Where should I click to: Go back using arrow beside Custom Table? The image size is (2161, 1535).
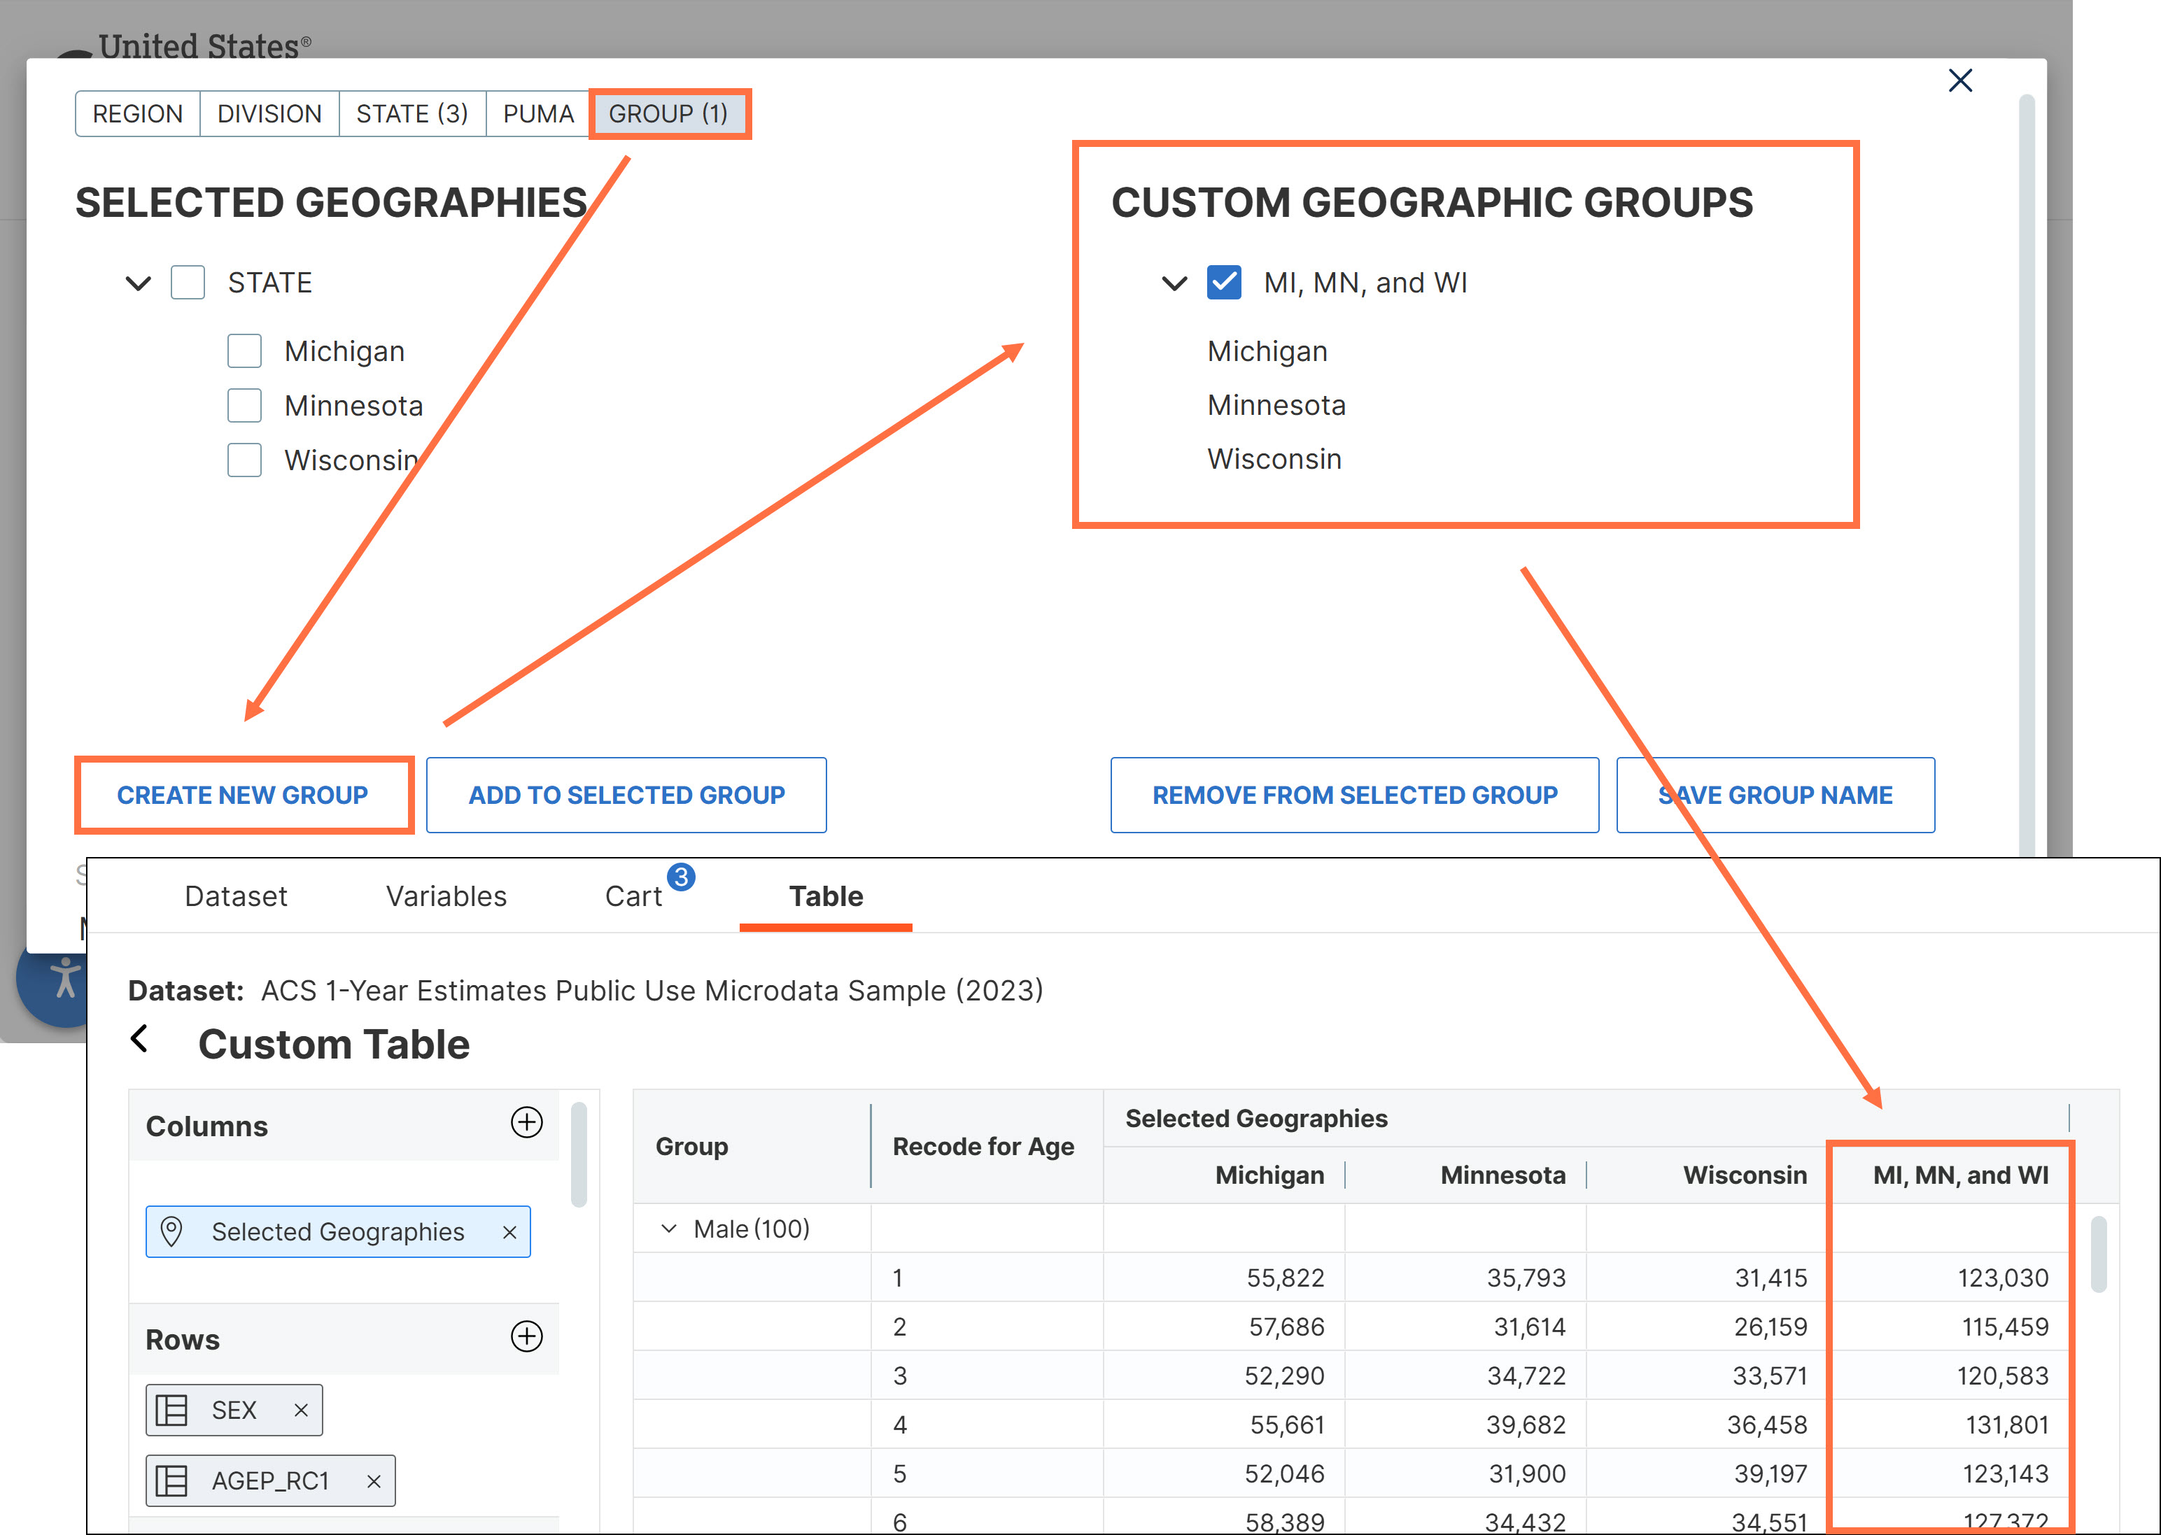pyautogui.click(x=140, y=1039)
